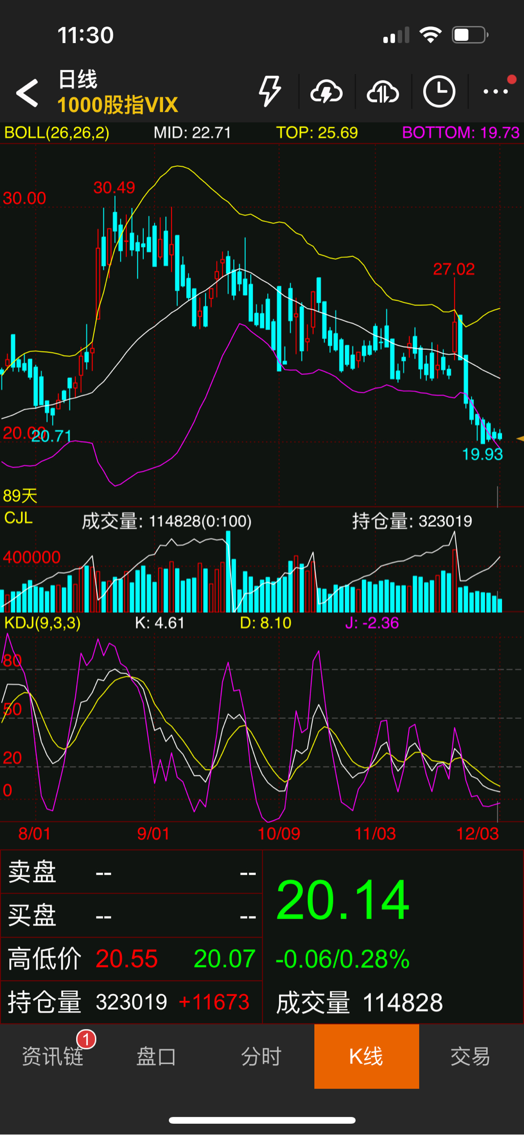The image size is (524, 1135).
Task: Tap the orange current-price arrow marker
Action: [520, 439]
